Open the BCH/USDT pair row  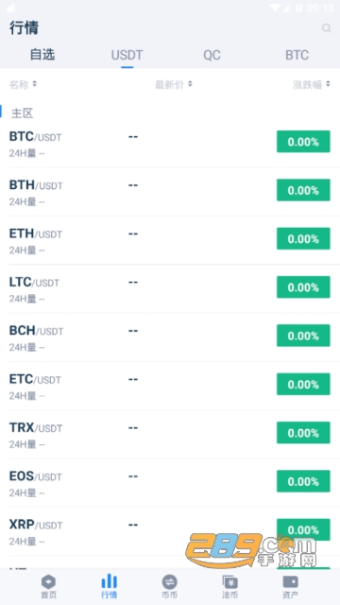[x=170, y=337]
